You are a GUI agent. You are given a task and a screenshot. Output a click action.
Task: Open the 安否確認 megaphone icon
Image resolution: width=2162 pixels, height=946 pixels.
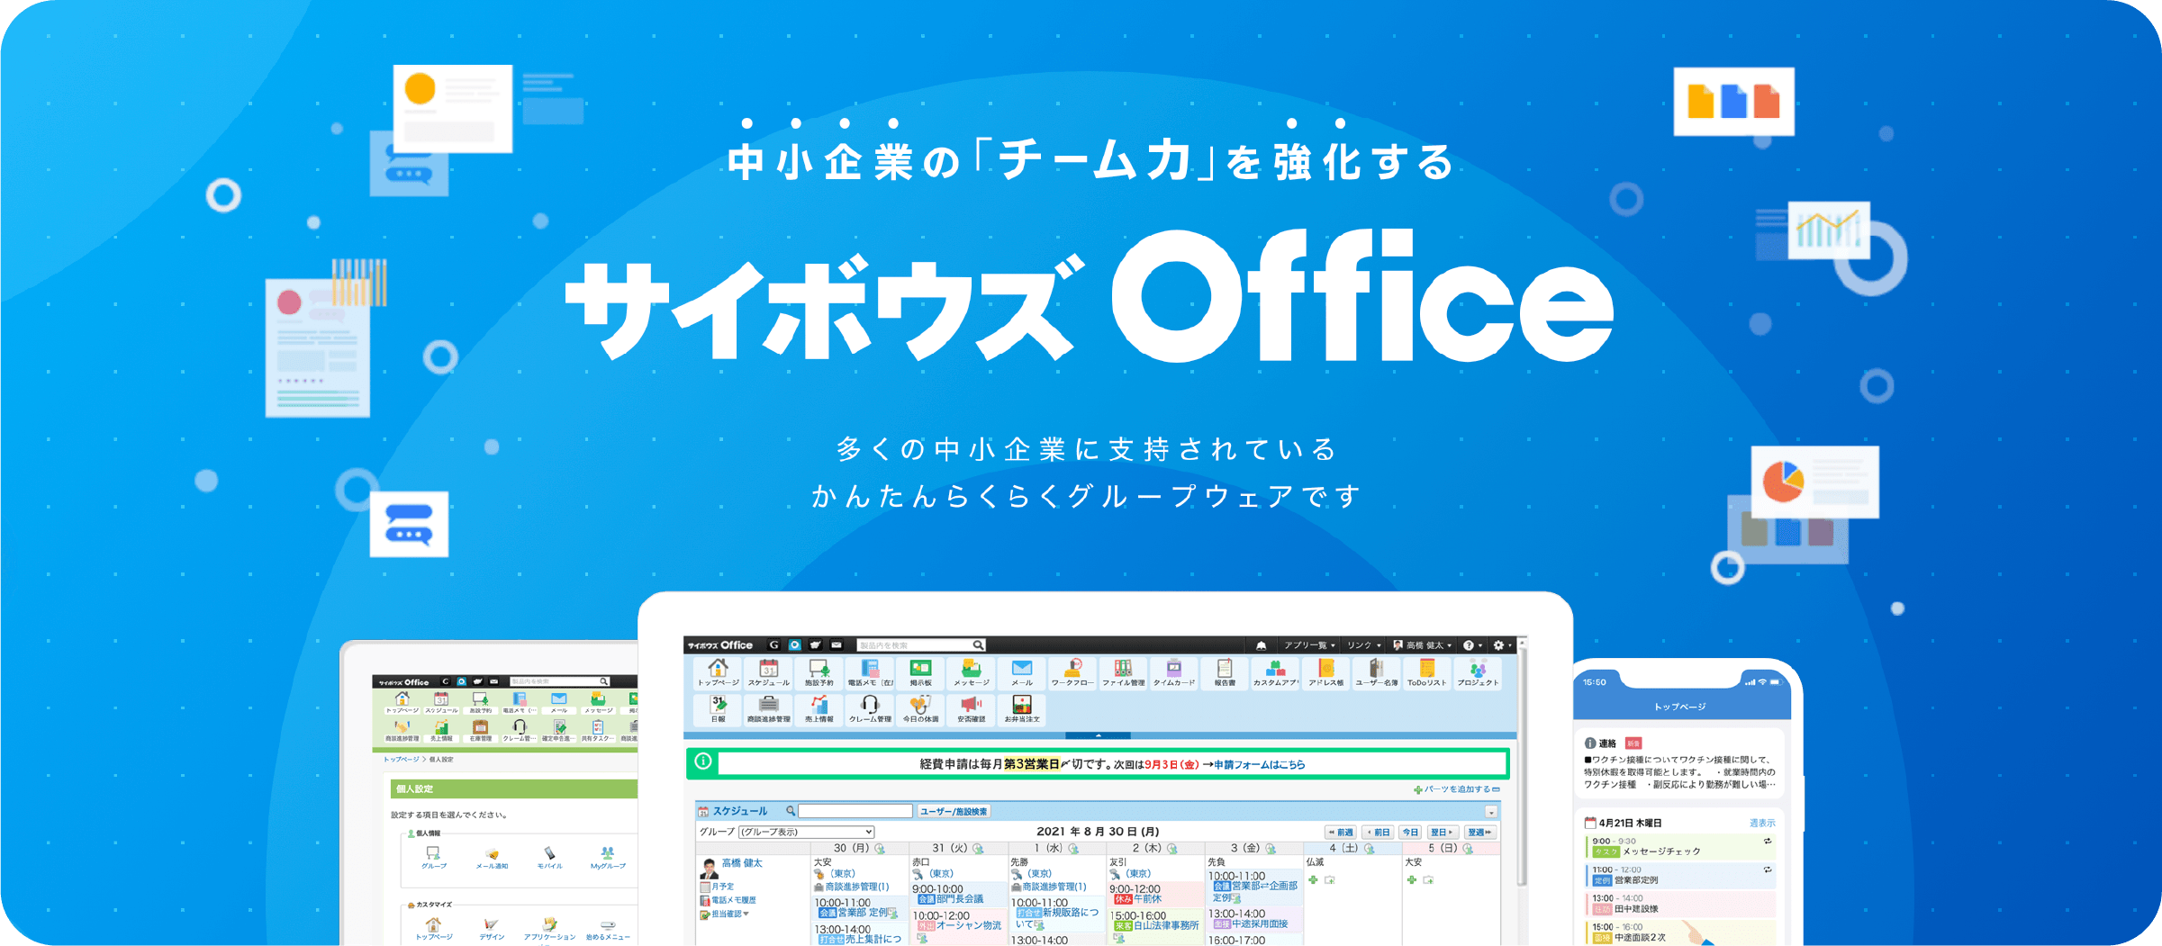click(971, 709)
